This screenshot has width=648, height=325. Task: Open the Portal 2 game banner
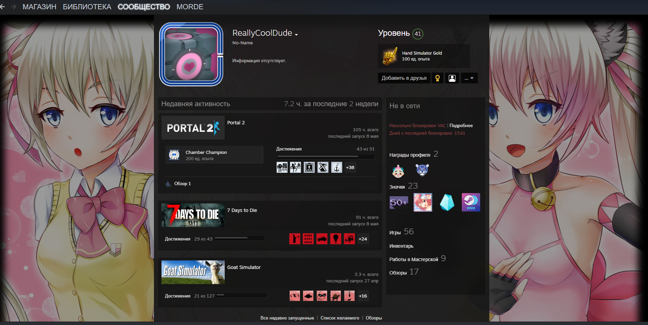pos(193,127)
